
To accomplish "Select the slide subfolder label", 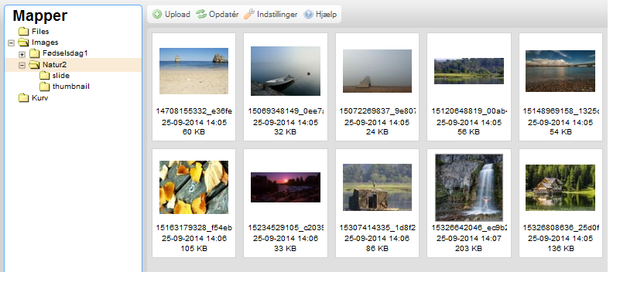I will tap(61, 76).
